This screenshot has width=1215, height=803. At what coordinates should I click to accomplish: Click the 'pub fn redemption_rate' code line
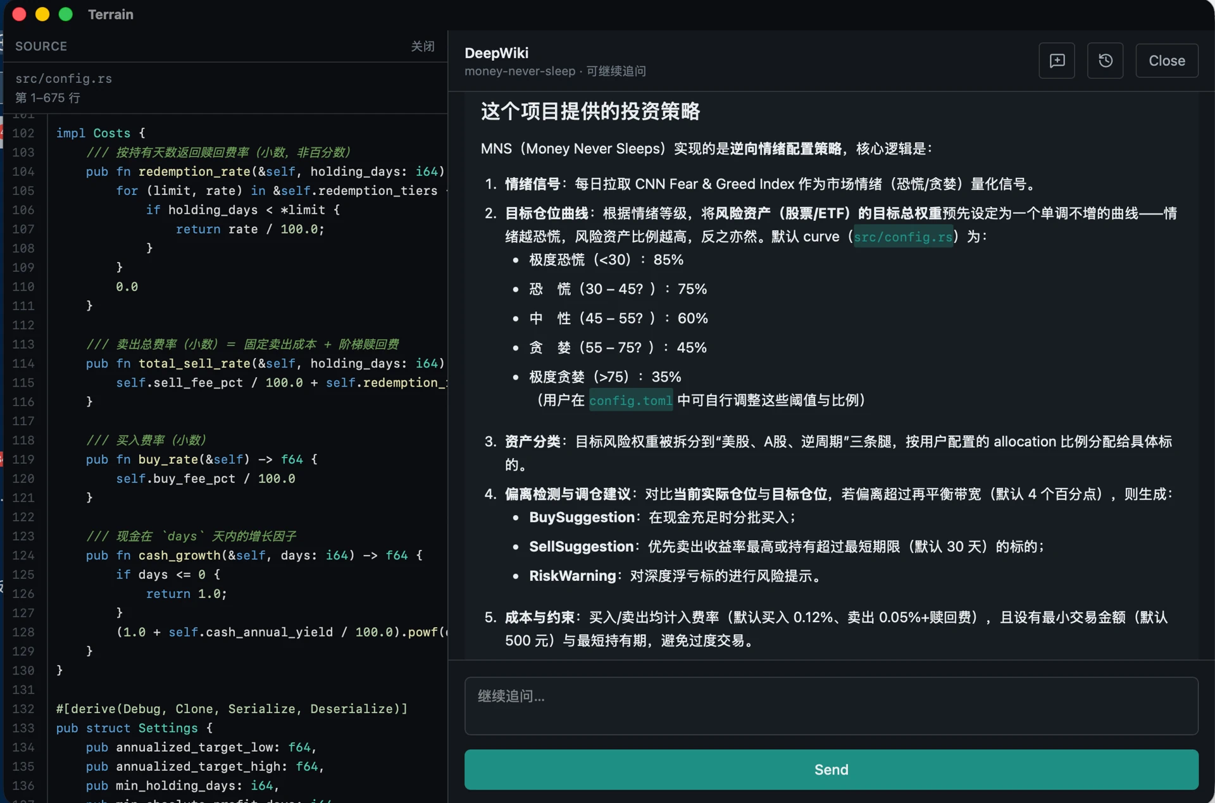click(x=265, y=171)
